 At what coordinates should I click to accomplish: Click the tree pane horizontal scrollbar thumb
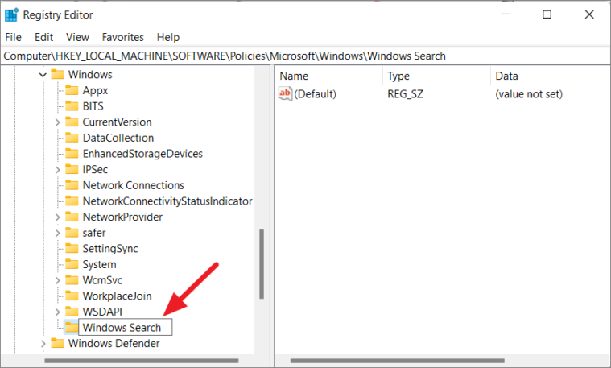click(142, 361)
